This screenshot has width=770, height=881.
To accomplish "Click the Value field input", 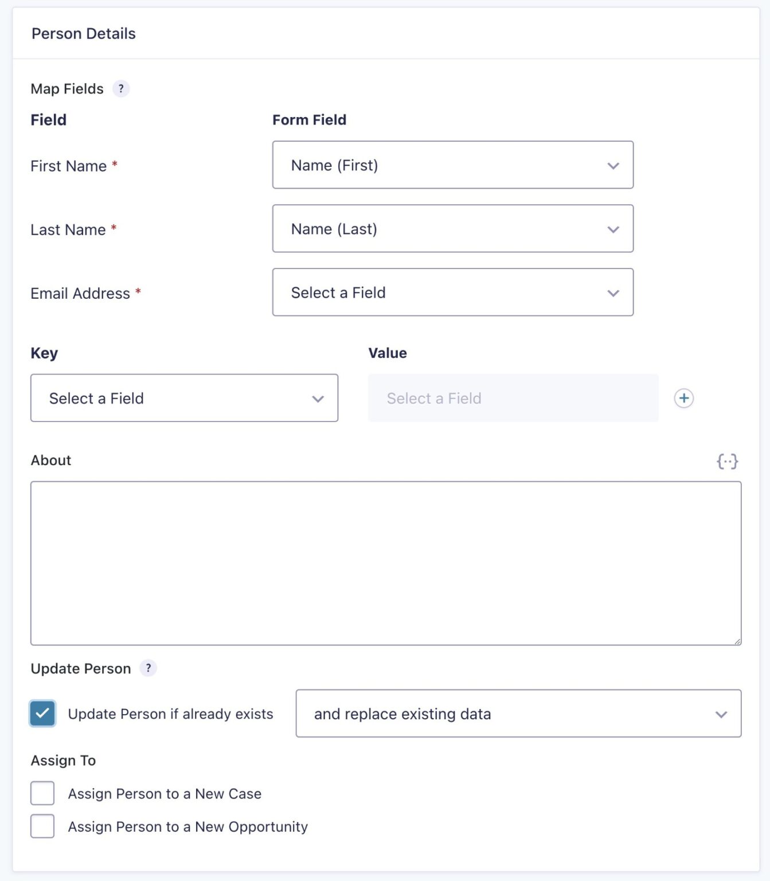I will tap(513, 397).
